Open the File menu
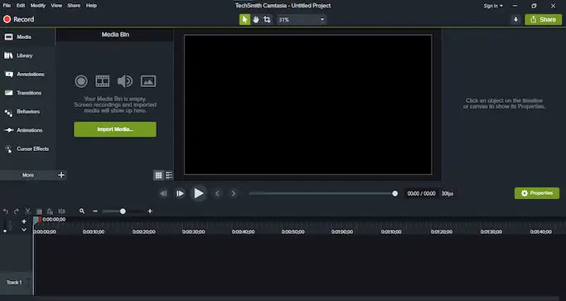The width and height of the screenshot is (566, 301). tap(7, 6)
